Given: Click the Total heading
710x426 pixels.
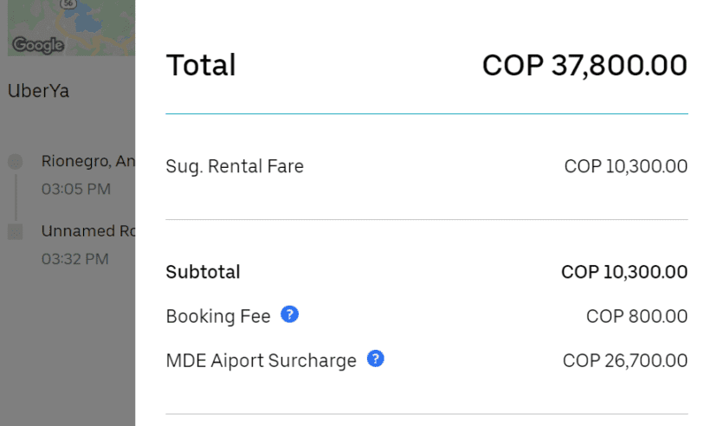Looking at the screenshot, I should [x=201, y=65].
